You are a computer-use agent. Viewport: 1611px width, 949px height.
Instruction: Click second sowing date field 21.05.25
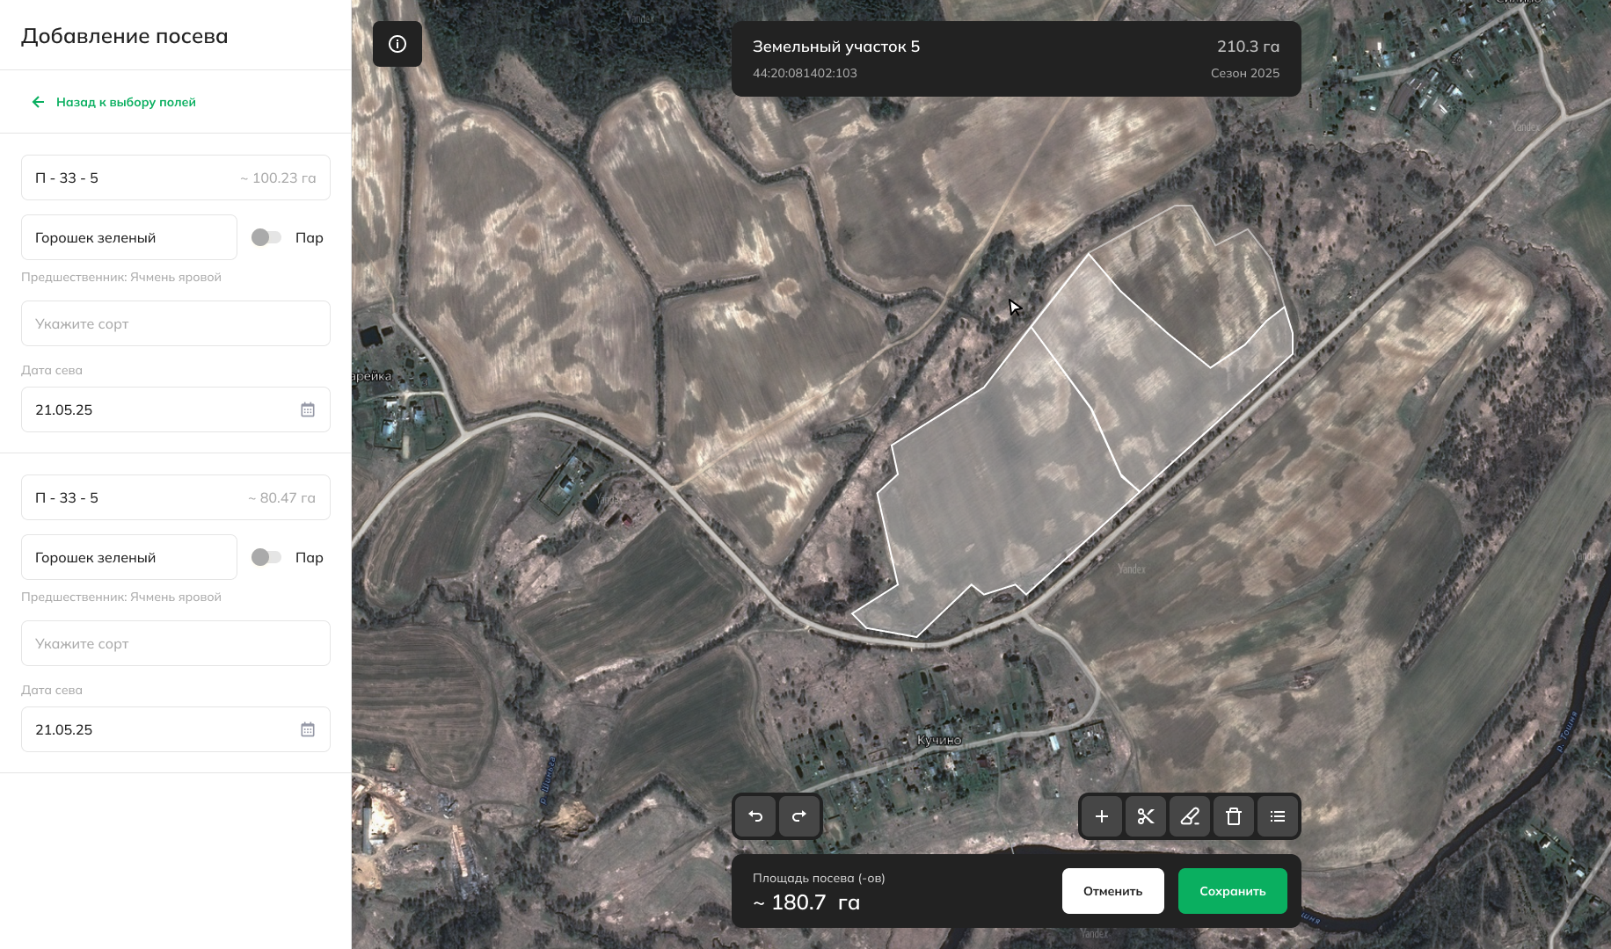(176, 729)
